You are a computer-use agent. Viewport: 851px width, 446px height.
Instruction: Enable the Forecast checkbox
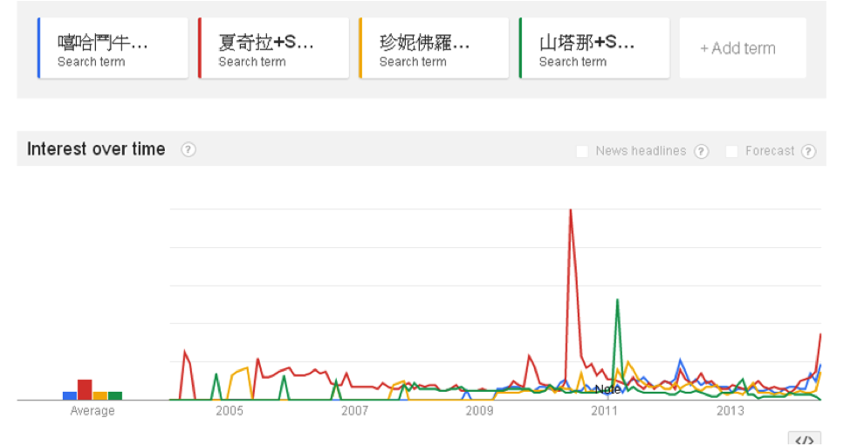point(732,151)
